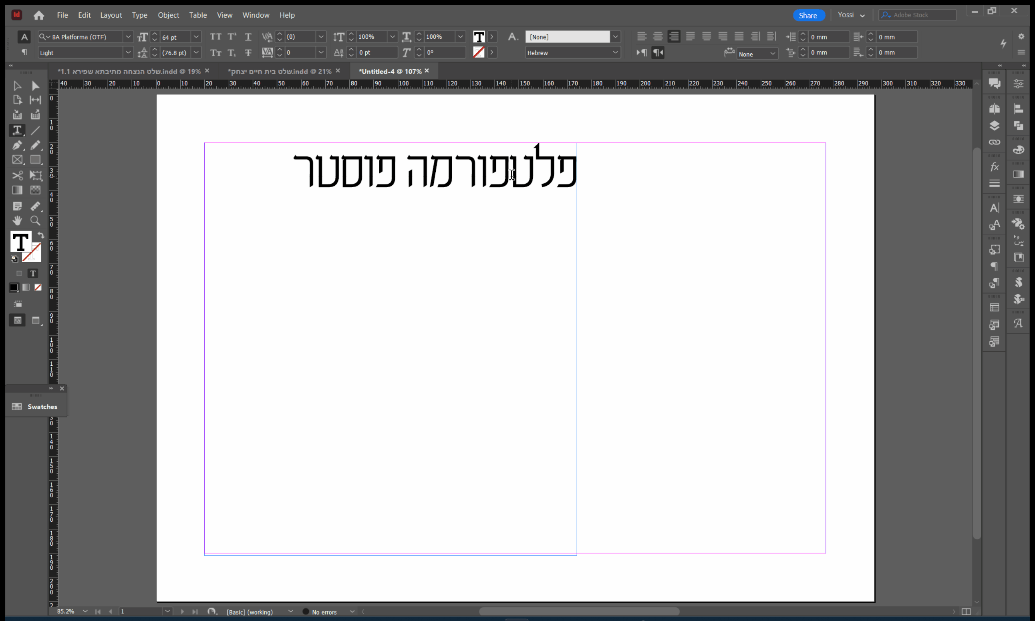Select the Eyedropper tool
This screenshot has width=1035, height=621.
point(35,206)
